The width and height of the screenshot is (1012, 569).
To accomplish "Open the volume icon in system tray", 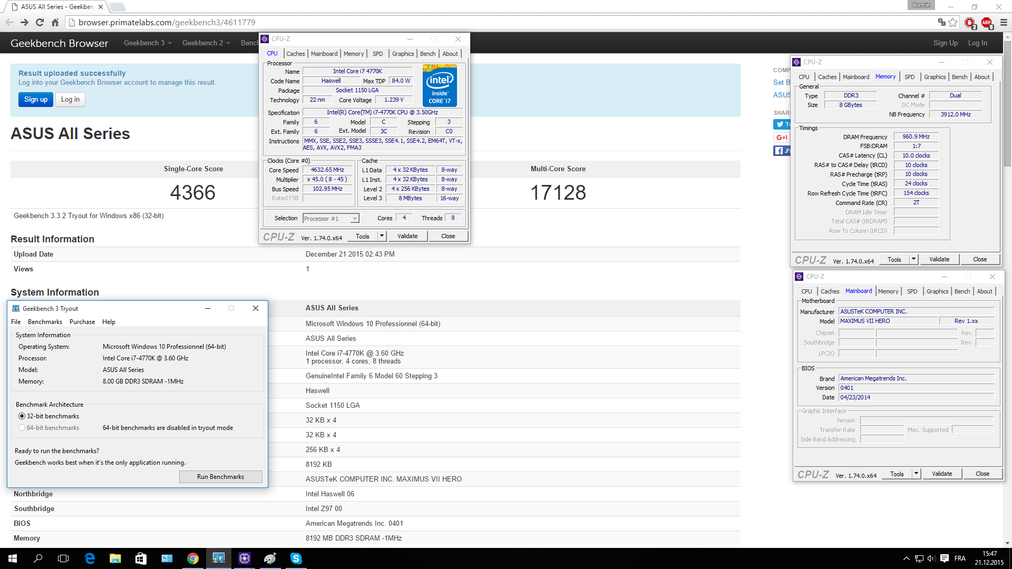I will coord(931,558).
